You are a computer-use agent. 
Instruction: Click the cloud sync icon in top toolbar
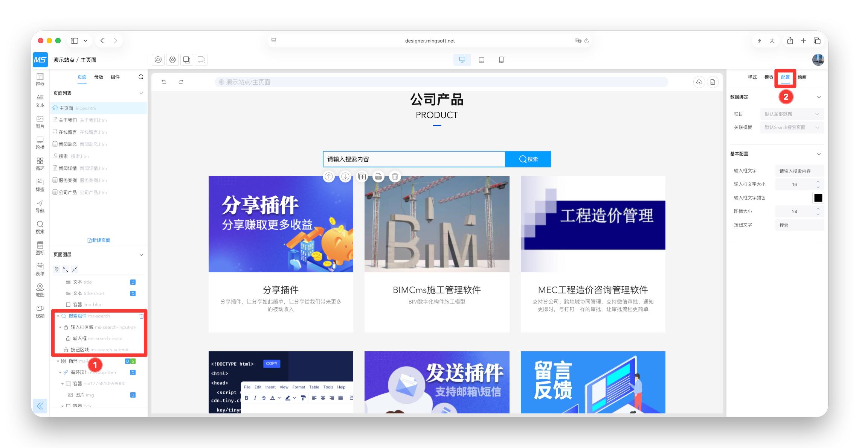click(x=158, y=60)
